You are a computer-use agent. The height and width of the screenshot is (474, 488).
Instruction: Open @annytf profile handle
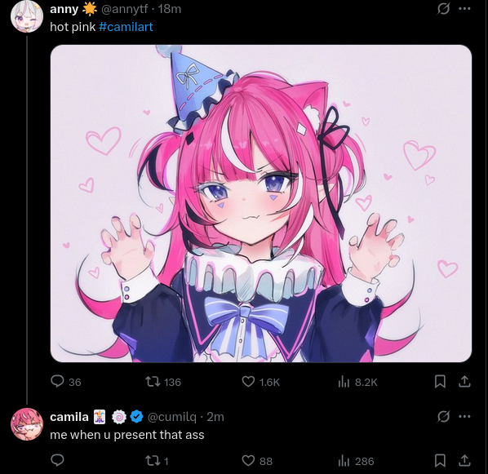[x=124, y=9]
